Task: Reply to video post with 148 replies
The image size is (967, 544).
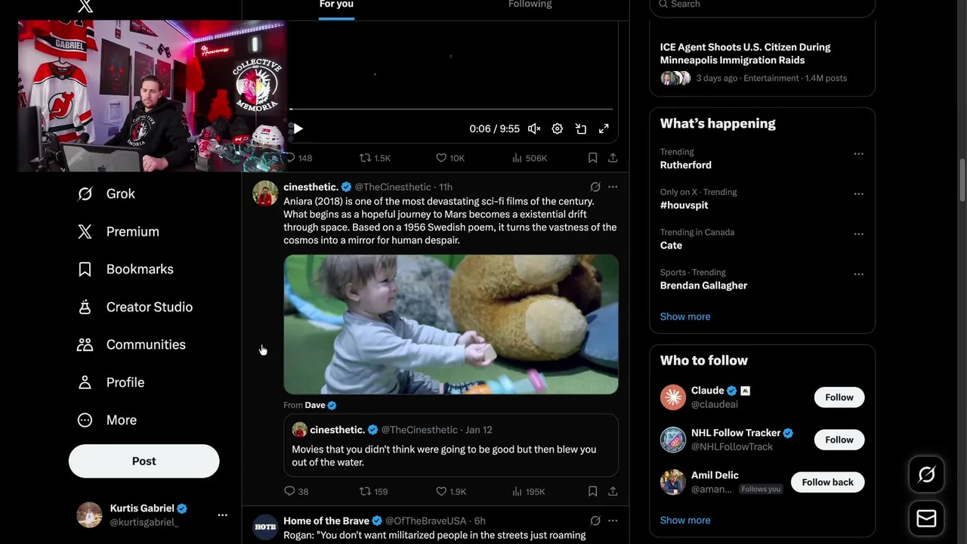Action: pyautogui.click(x=298, y=158)
